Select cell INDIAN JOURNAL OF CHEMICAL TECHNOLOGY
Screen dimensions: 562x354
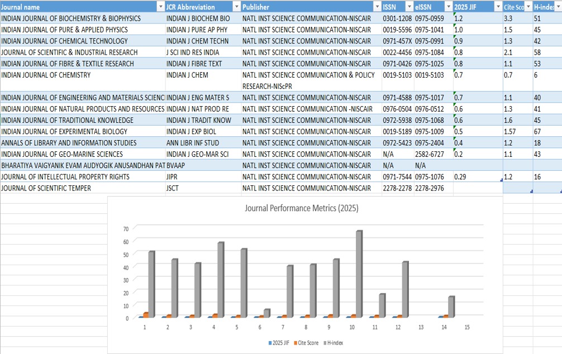(83, 41)
